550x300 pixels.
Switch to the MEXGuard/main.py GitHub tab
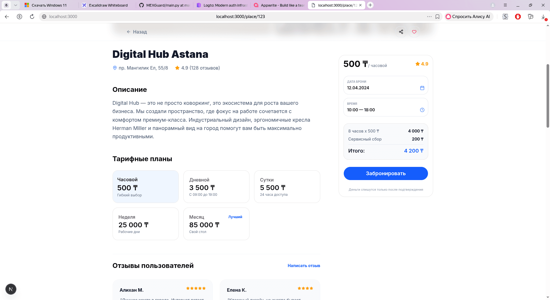point(165,5)
